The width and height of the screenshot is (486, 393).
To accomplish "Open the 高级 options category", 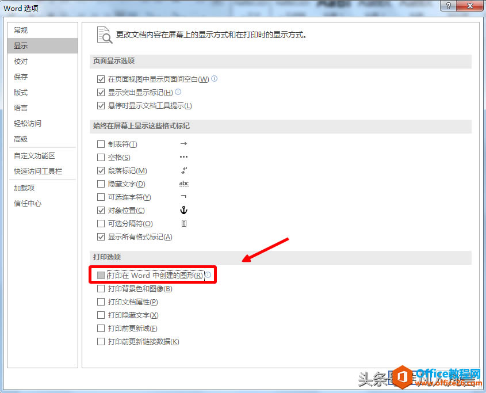I will tap(43, 139).
